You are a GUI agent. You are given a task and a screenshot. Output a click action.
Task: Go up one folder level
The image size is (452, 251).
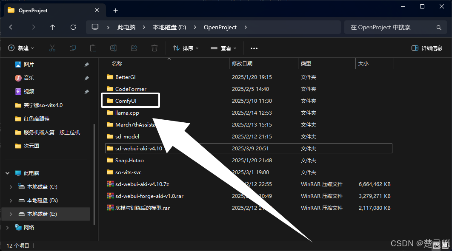click(52, 27)
